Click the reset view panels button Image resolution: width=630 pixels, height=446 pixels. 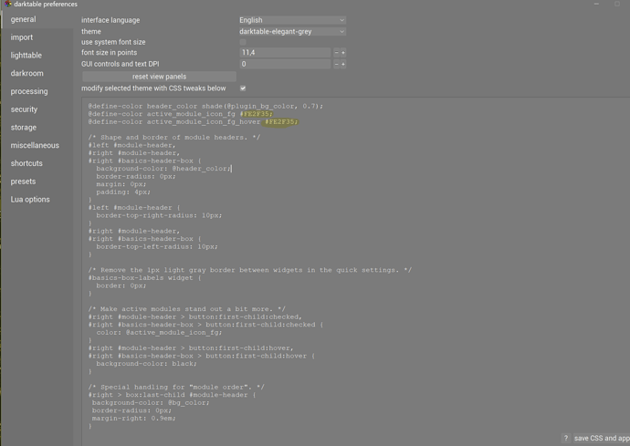pos(159,77)
